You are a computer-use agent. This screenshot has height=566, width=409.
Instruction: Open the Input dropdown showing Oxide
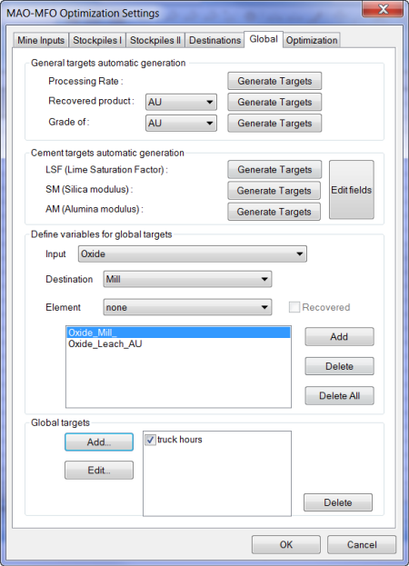tap(193, 253)
